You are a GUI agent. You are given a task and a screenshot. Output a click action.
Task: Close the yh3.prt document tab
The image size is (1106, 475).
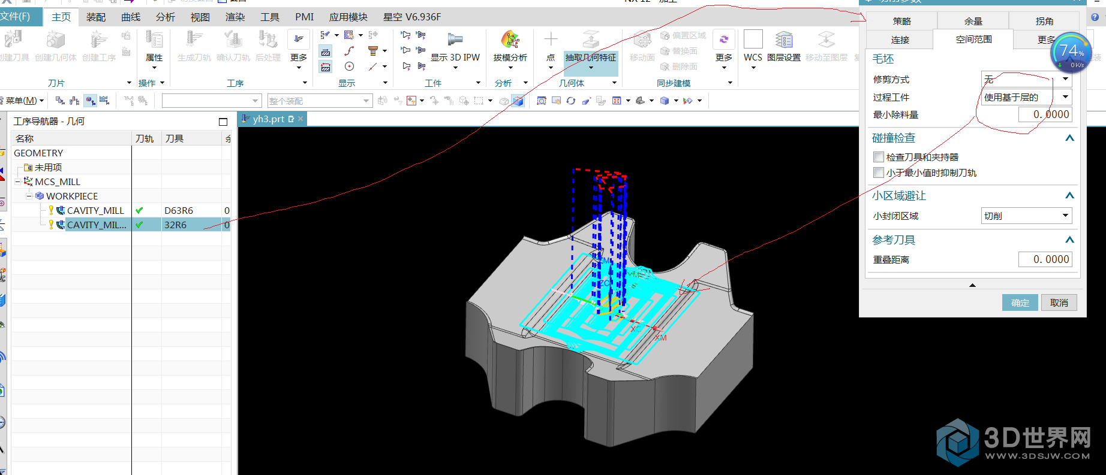click(300, 119)
